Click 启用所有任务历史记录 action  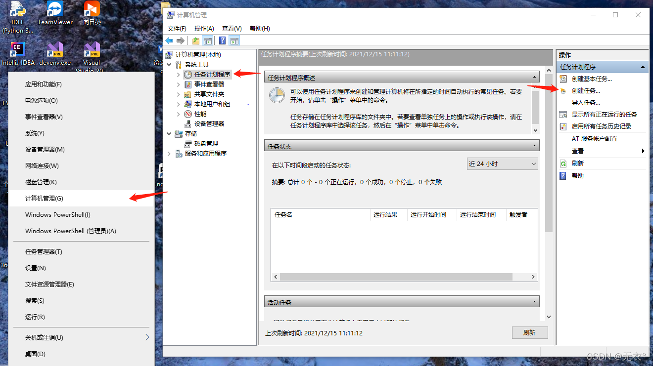tap(601, 126)
